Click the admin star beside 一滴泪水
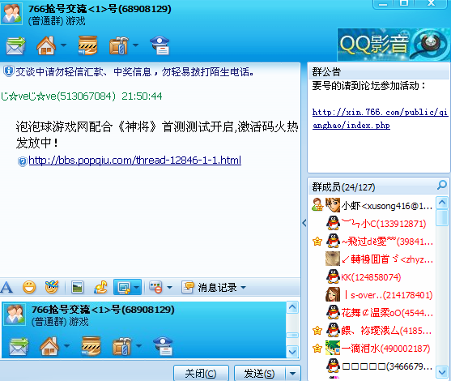Image resolution: width=451 pixels, height=381 pixels. point(317,349)
